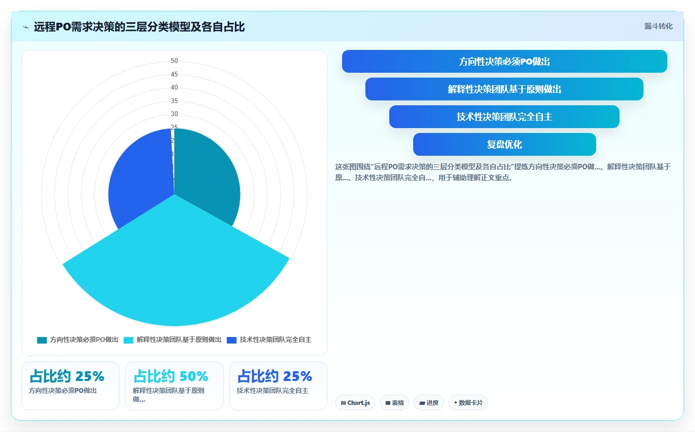
Task: Click the teal 占比约 25% value
Action: [67, 376]
